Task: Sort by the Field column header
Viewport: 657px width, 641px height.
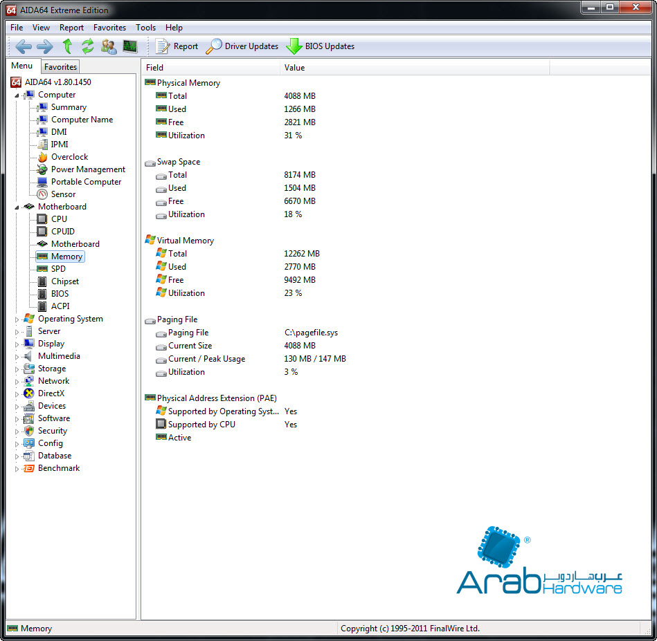Action: (x=210, y=67)
